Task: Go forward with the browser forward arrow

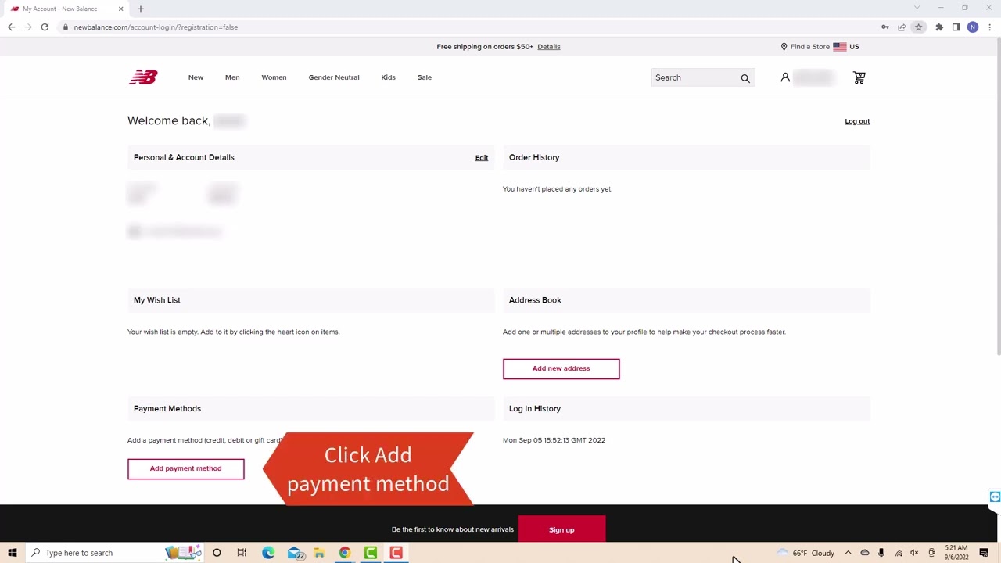Action: [x=28, y=27]
